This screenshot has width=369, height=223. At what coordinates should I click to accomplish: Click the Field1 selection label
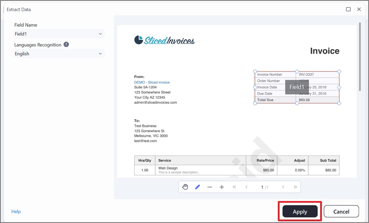[297, 87]
